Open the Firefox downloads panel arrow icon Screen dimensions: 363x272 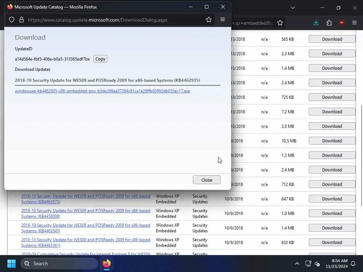pos(316,23)
